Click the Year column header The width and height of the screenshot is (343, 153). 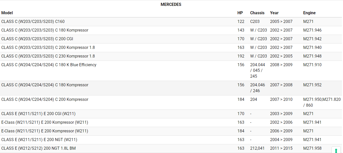point(274,13)
